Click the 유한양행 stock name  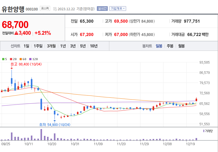coord(13,9)
